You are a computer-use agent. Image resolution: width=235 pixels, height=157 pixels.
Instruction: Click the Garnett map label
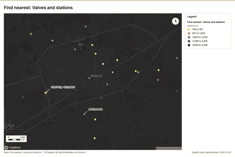click(x=126, y=88)
